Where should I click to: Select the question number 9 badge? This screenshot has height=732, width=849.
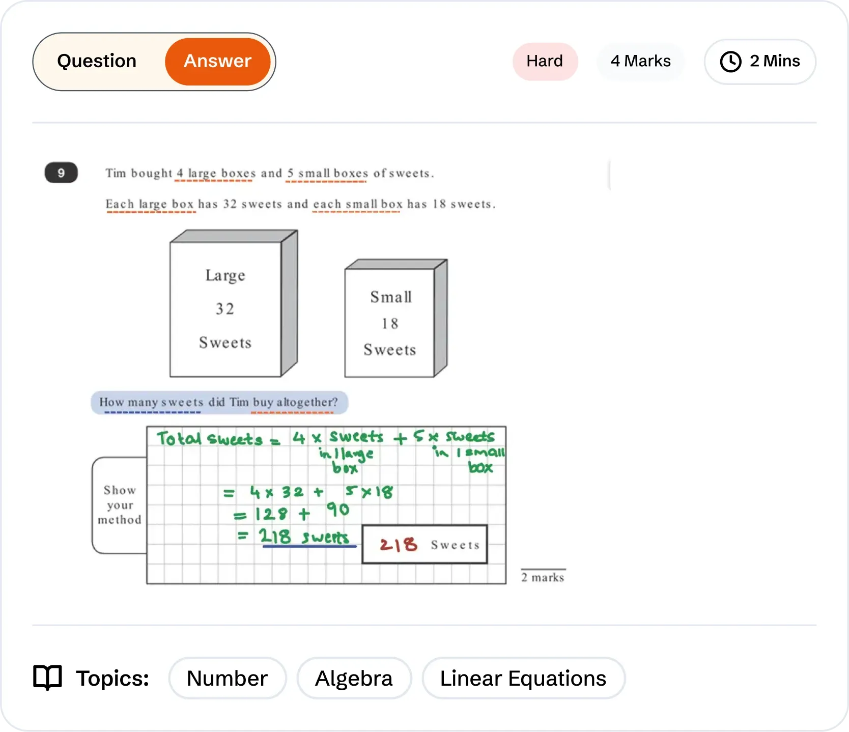pyautogui.click(x=61, y=172)
